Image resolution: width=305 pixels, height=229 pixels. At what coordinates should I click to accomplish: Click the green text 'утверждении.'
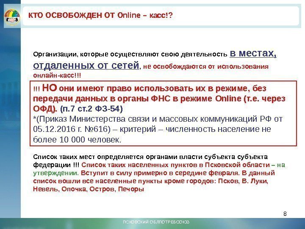coord(56,173)
